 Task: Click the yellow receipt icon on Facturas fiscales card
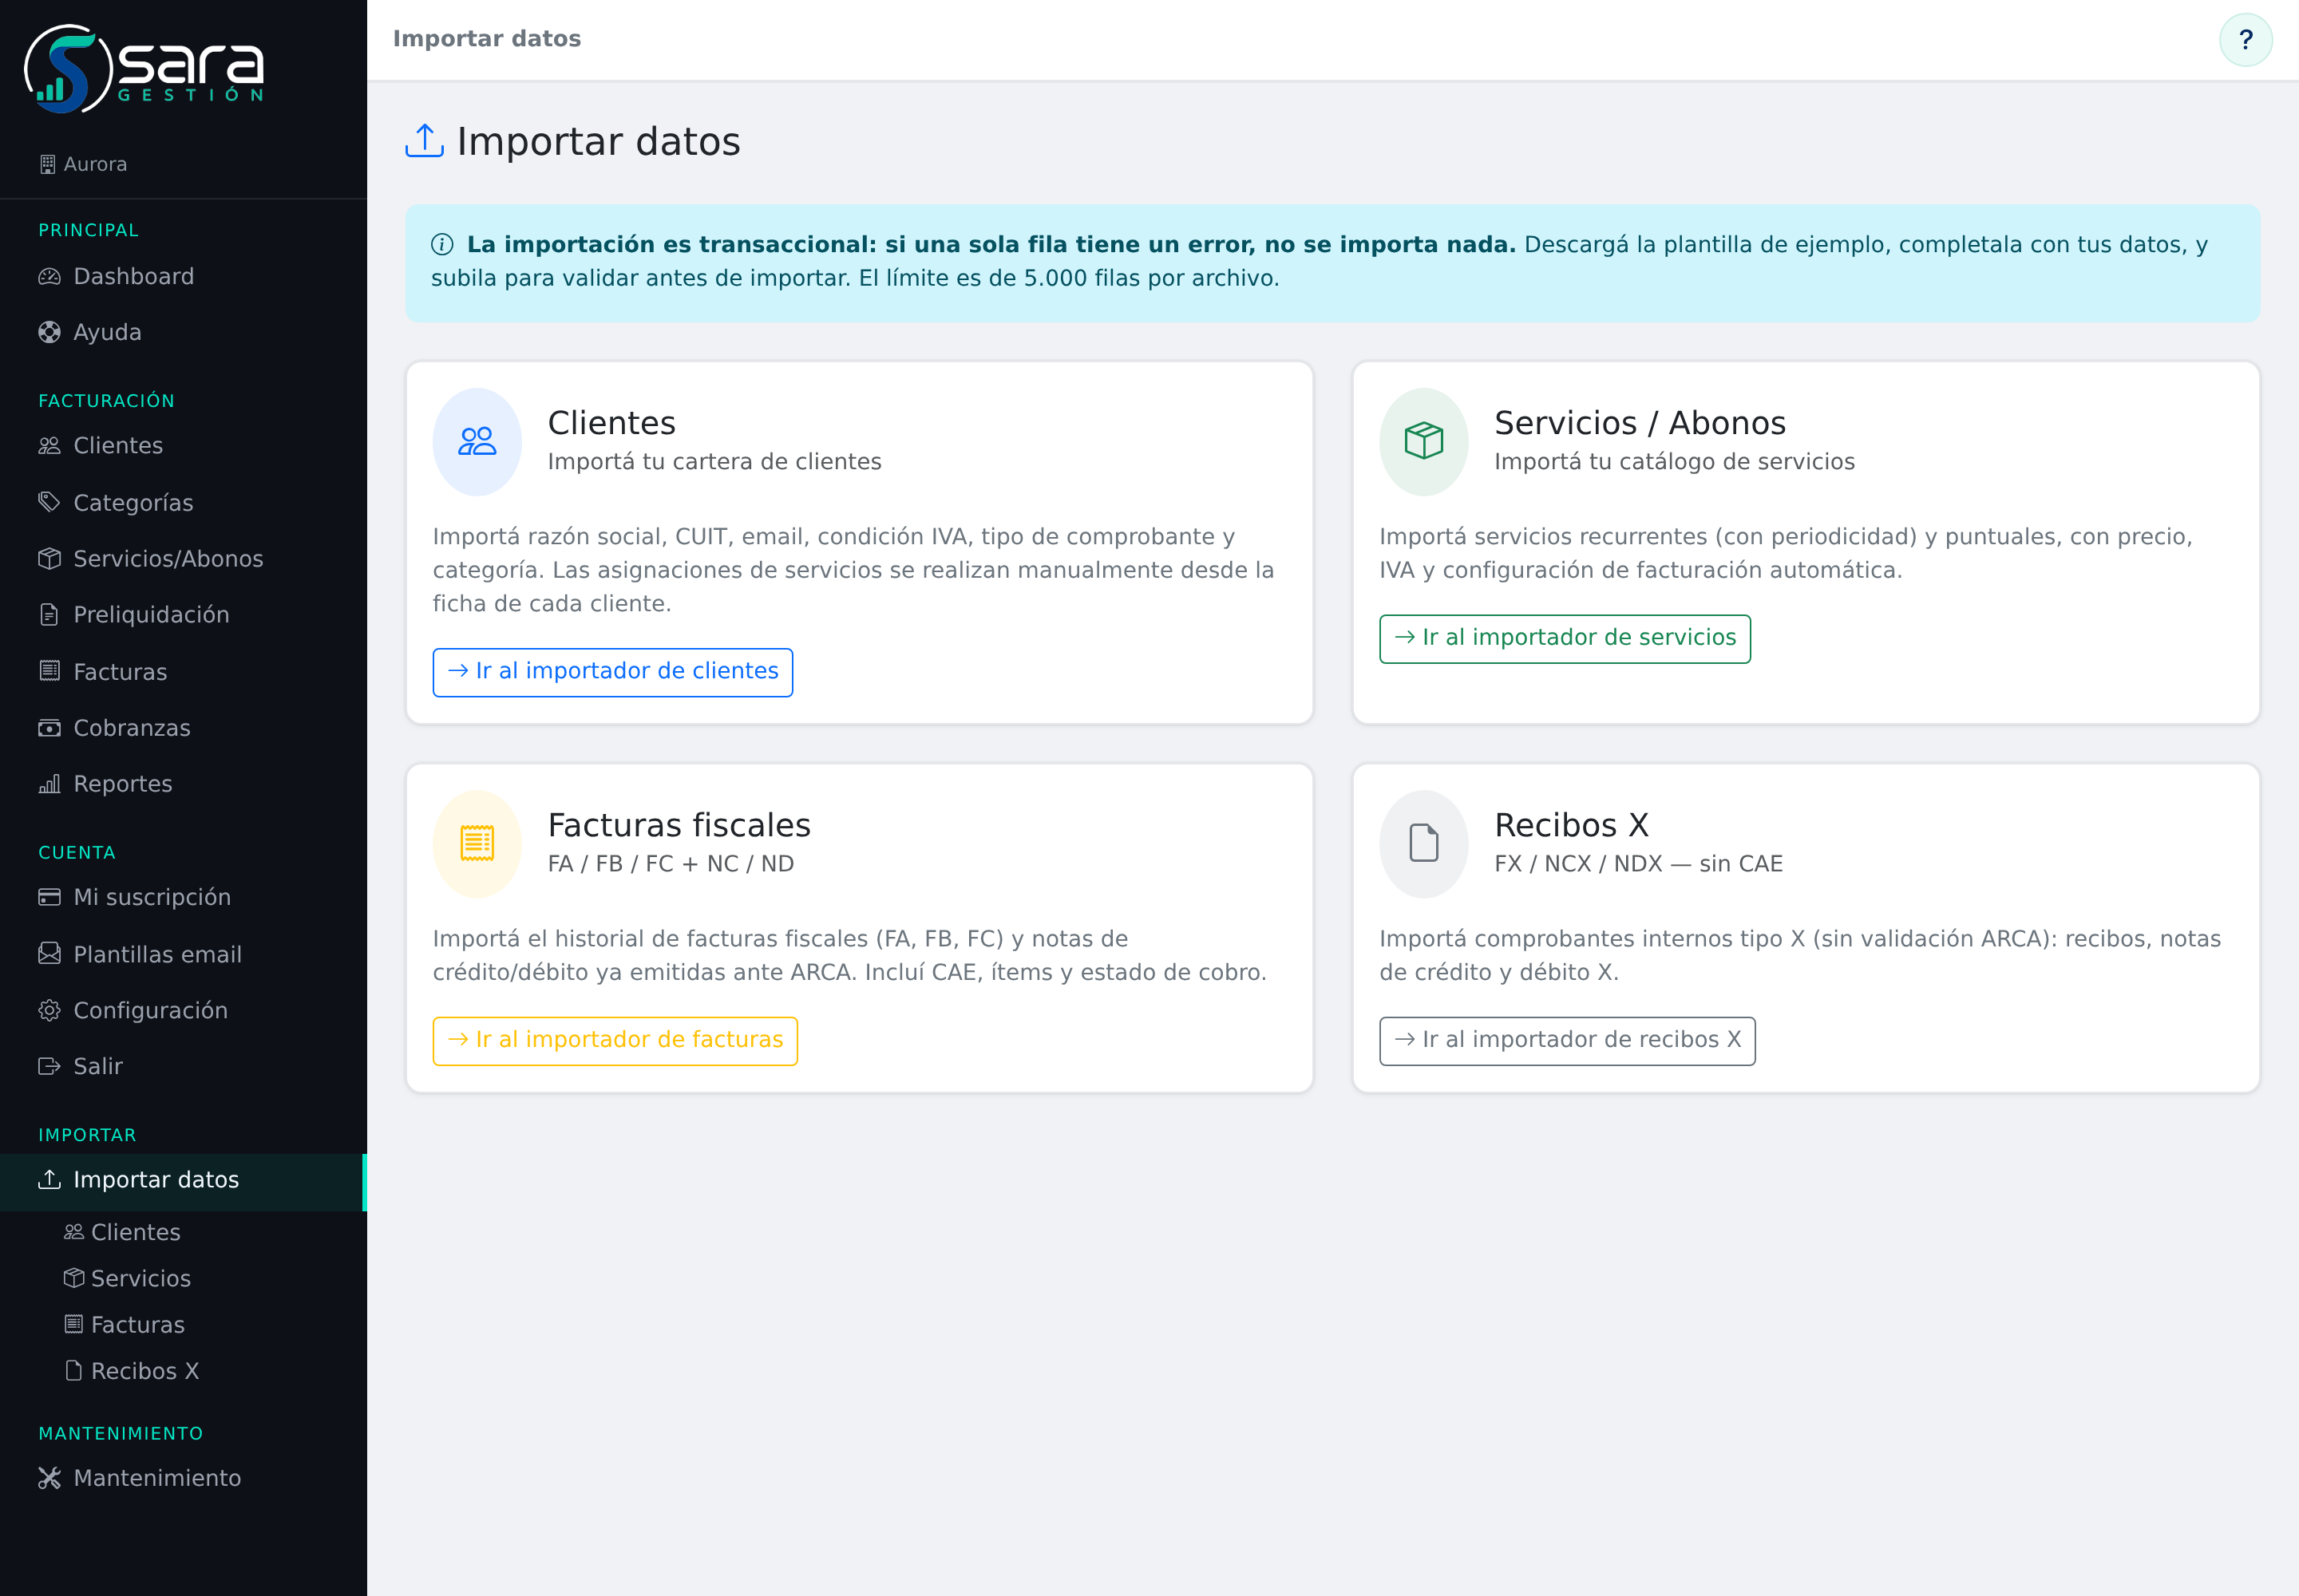coord(477,843)
